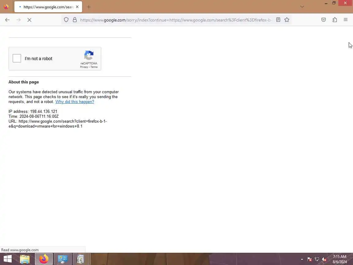Open the Firefox application menu
The width and height of the screenshot is (353, 265).
(346, 20)
